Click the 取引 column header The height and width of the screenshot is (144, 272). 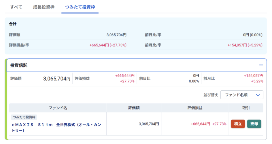coord(246,108)
